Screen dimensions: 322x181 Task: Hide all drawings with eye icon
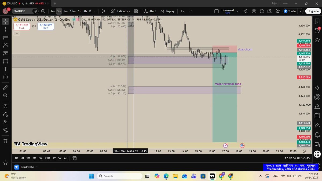tap(6, 130)
